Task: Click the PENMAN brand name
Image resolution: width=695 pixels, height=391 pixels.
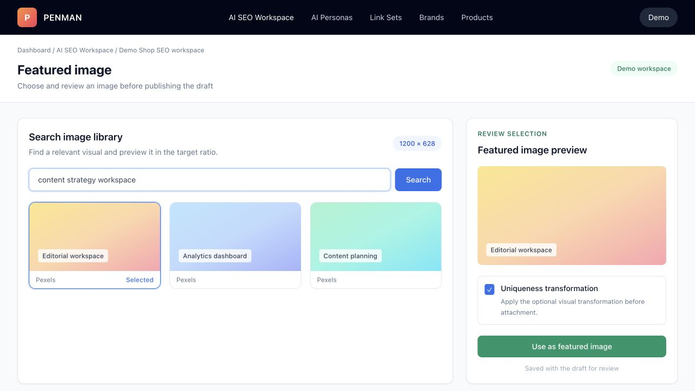Action: coord(62,17)
